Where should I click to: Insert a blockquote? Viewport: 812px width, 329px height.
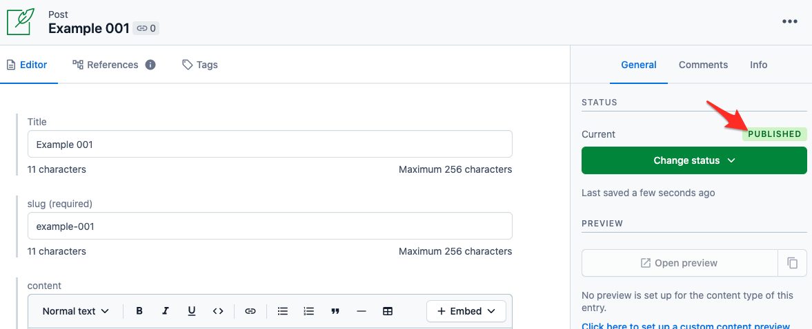click(x=335, y=311)
